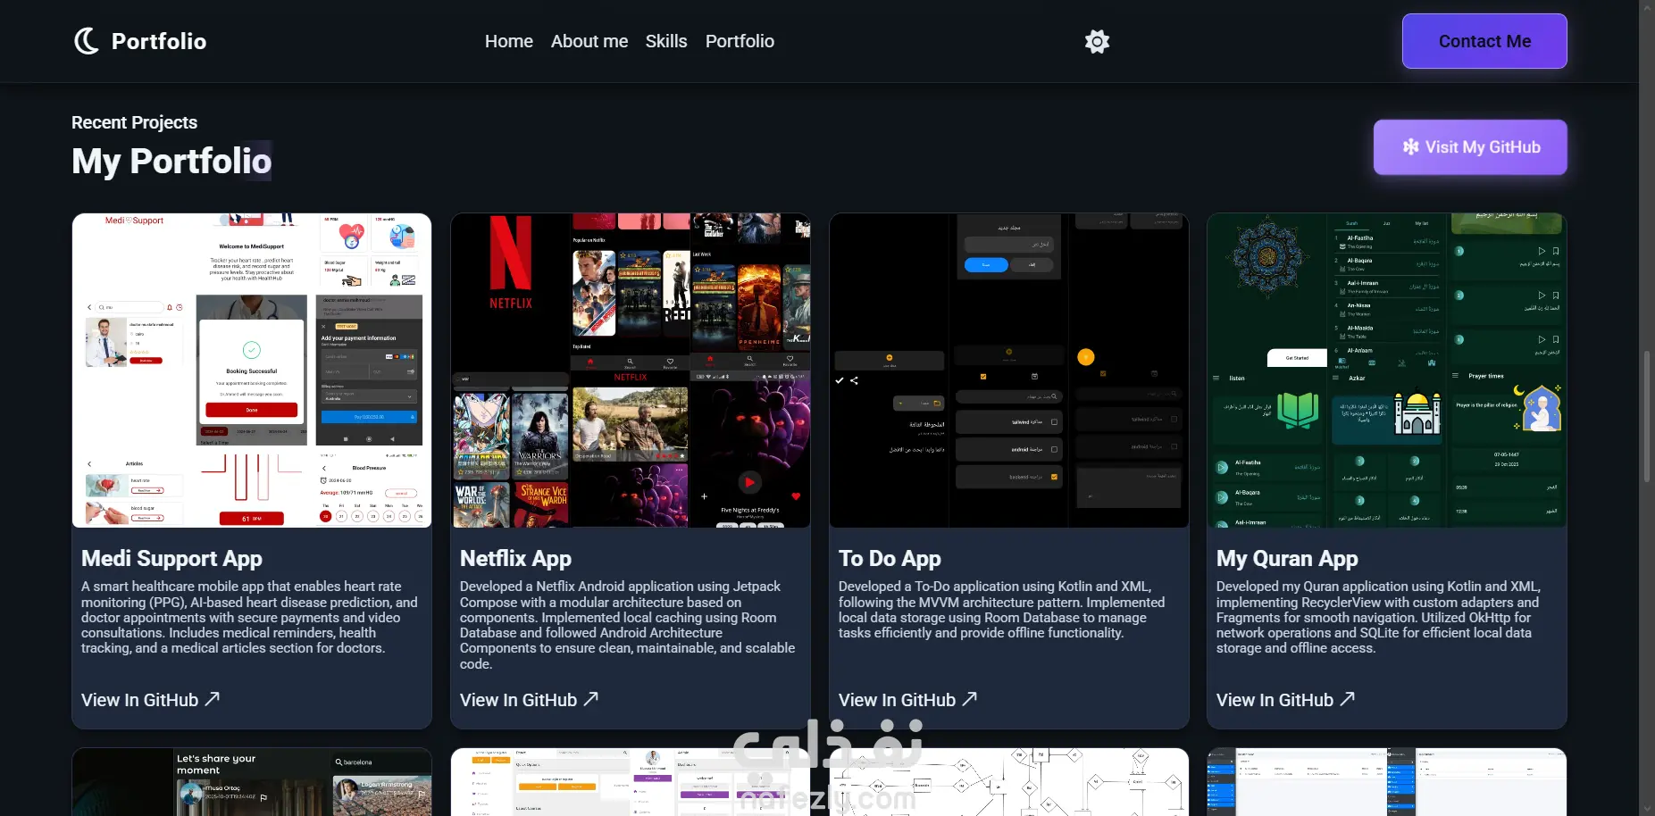Screen dimensions: 1655x816
Task: Click the Contact Me button
Action: [x=1484, y=41]
